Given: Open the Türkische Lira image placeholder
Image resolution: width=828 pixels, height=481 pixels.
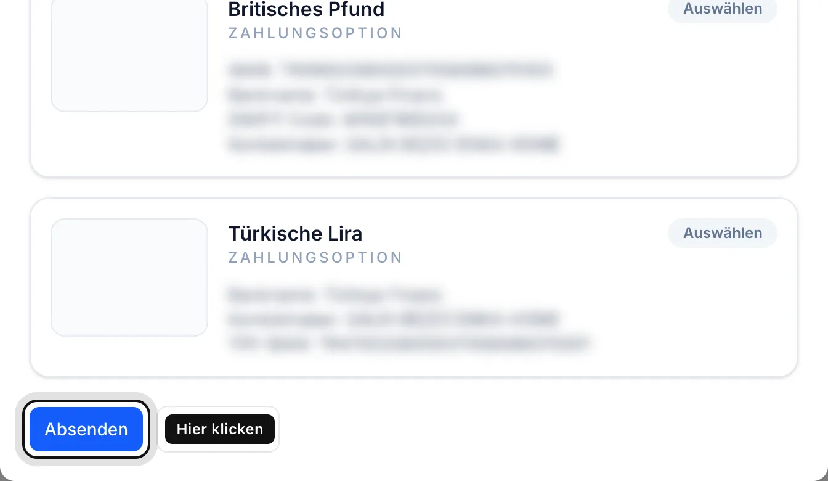Looking at the screenshot, I should [129, 277].
